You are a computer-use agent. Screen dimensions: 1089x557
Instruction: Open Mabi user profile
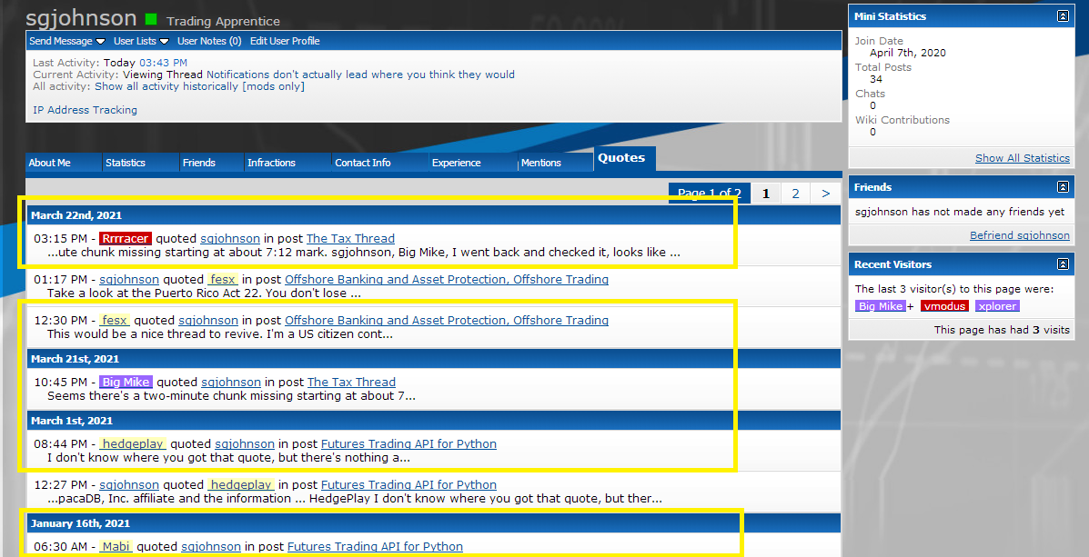click(x=116, y=547)
